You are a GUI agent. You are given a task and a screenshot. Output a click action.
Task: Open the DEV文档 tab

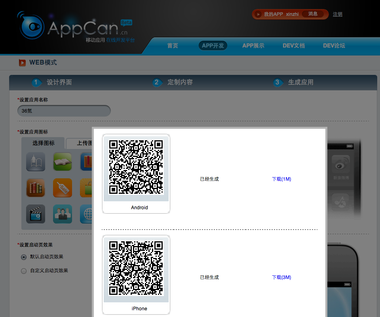point(294,46)
